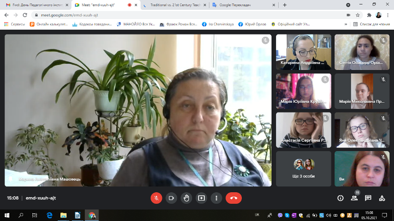
Task: Select Катерина Андріївна video tile
Action: click(303, 52)
